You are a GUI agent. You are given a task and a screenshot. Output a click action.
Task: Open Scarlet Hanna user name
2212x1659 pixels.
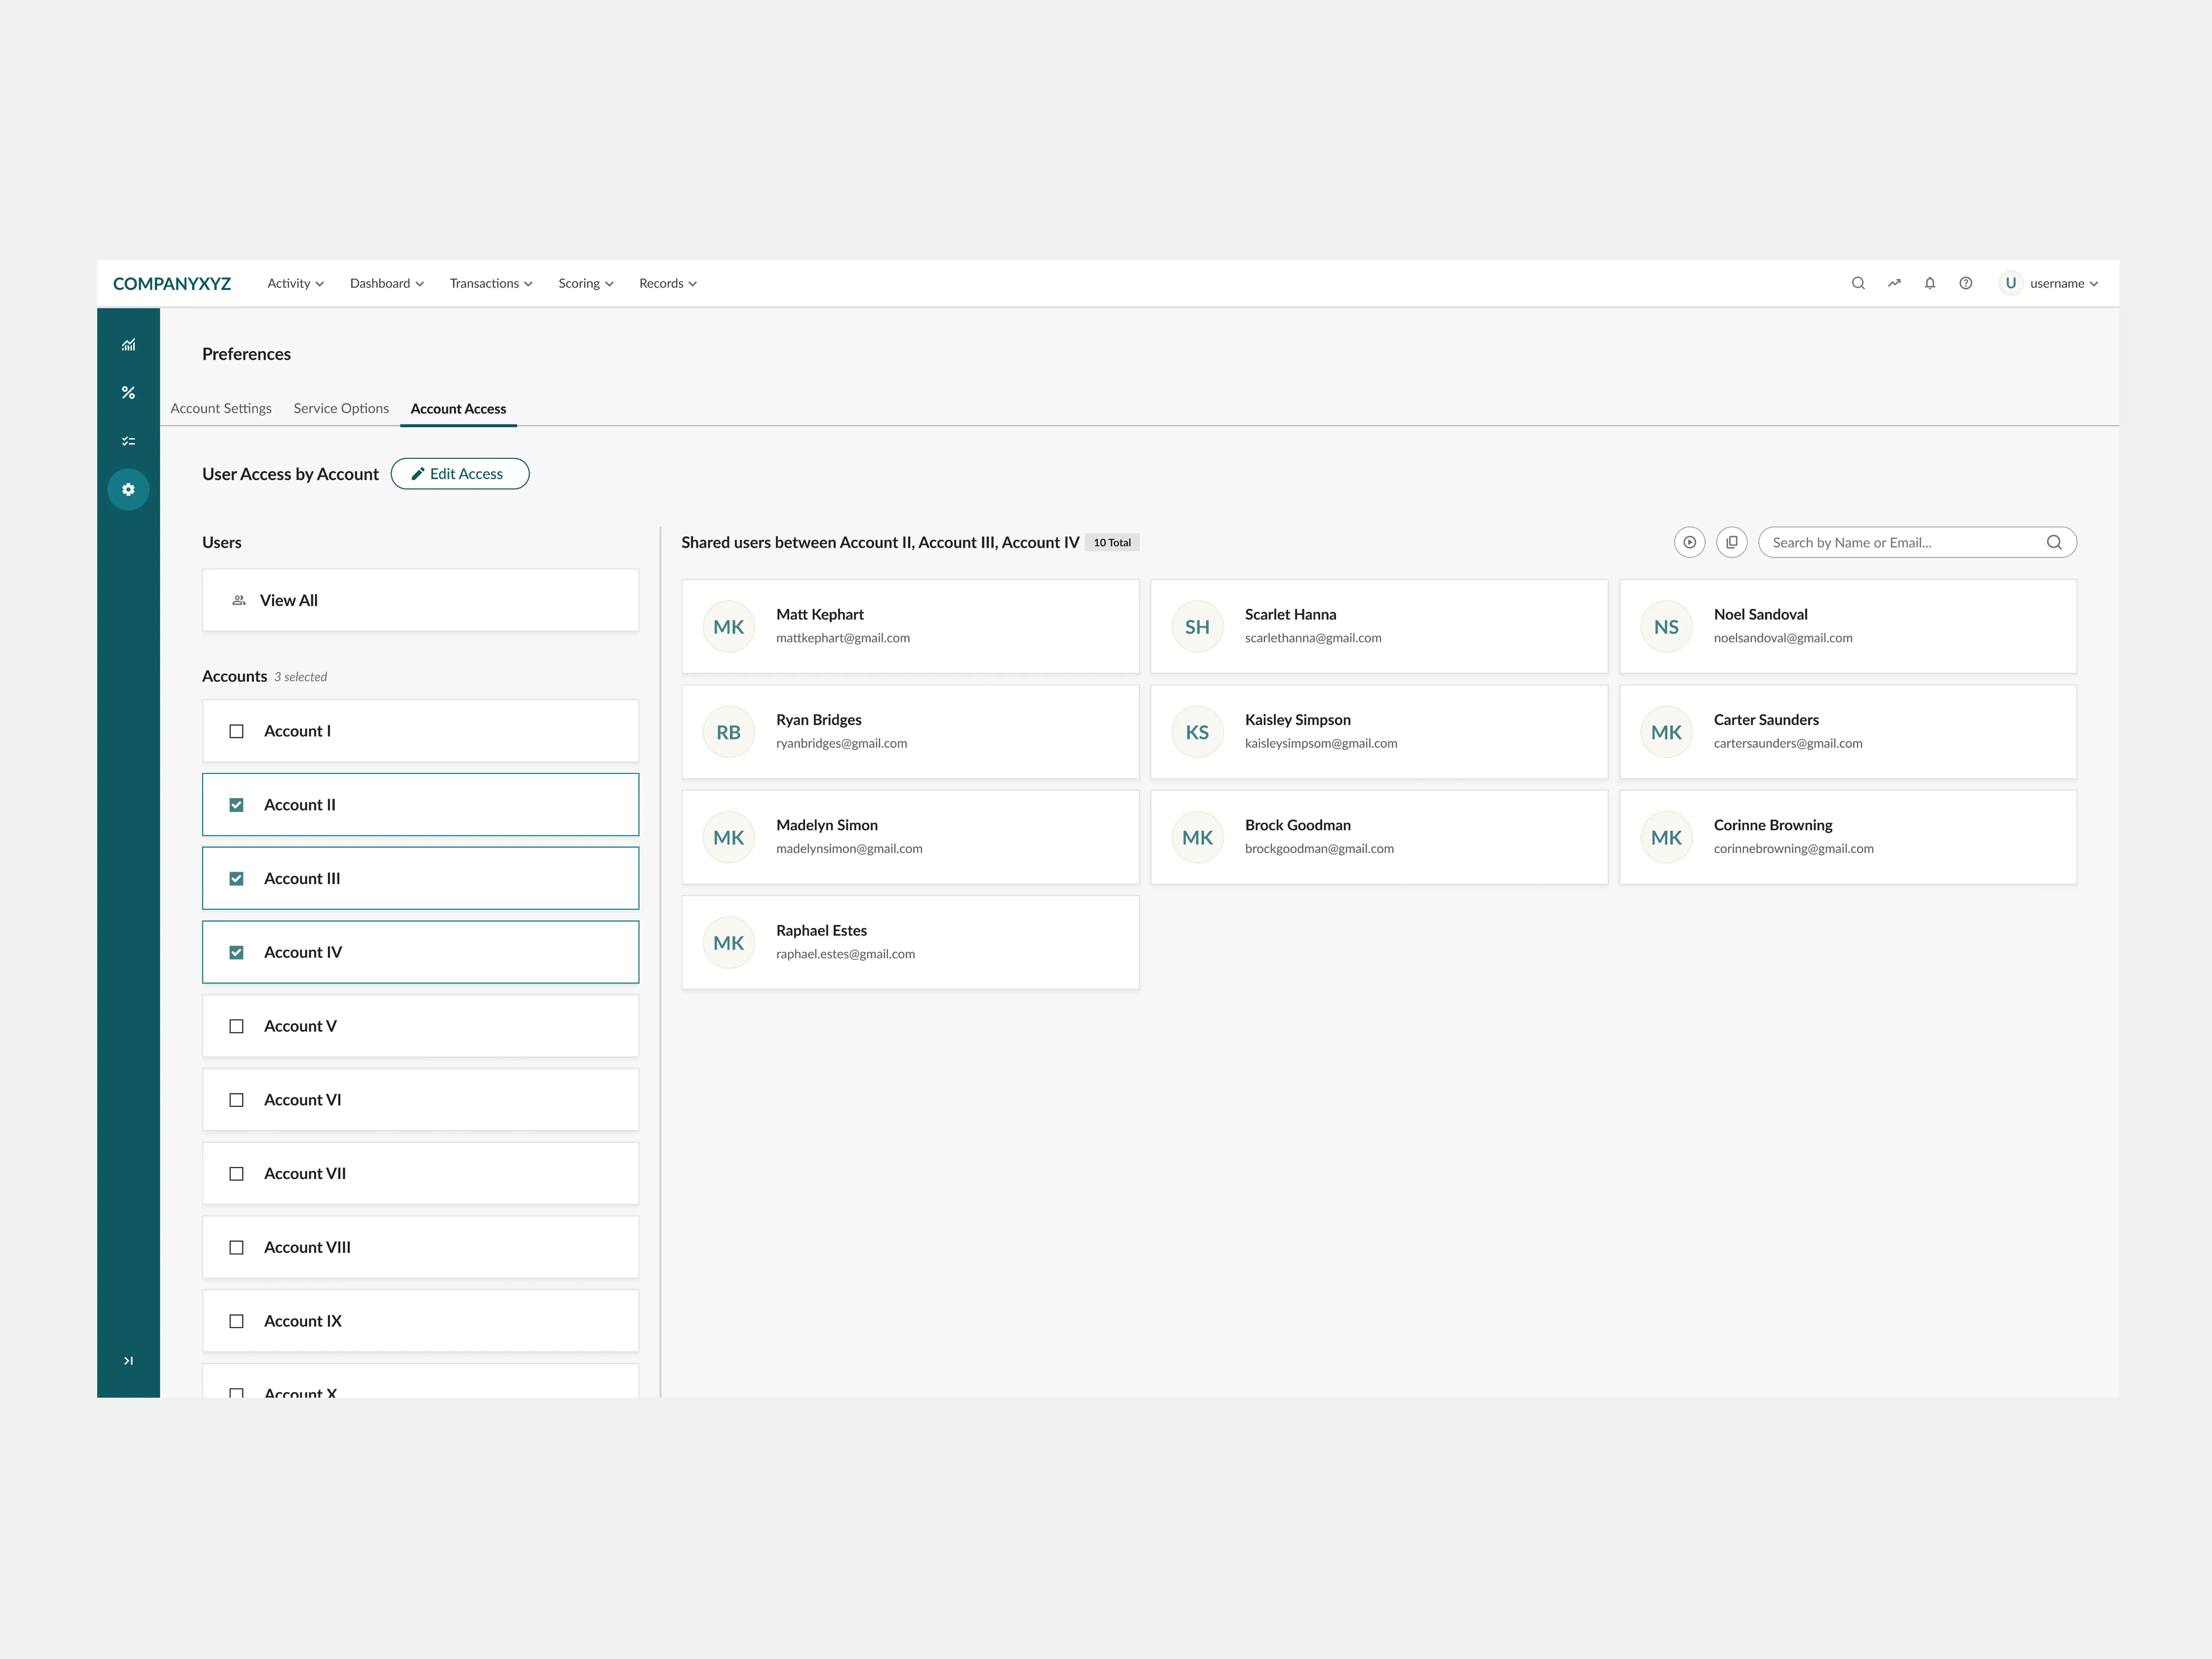tap(1291, 614)
